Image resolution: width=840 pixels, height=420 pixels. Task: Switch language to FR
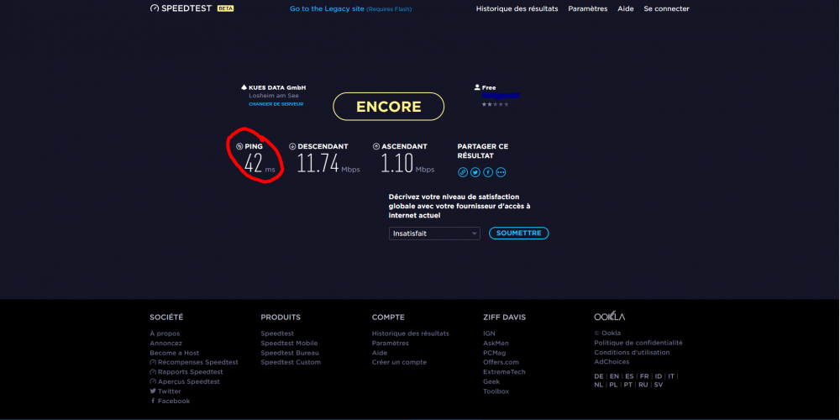644,376
